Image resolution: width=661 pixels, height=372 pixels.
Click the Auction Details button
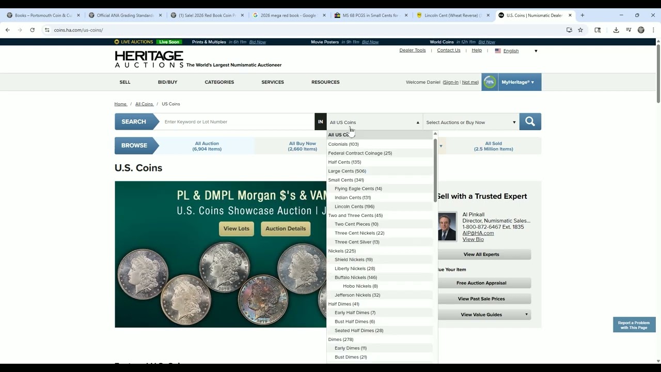286,229
